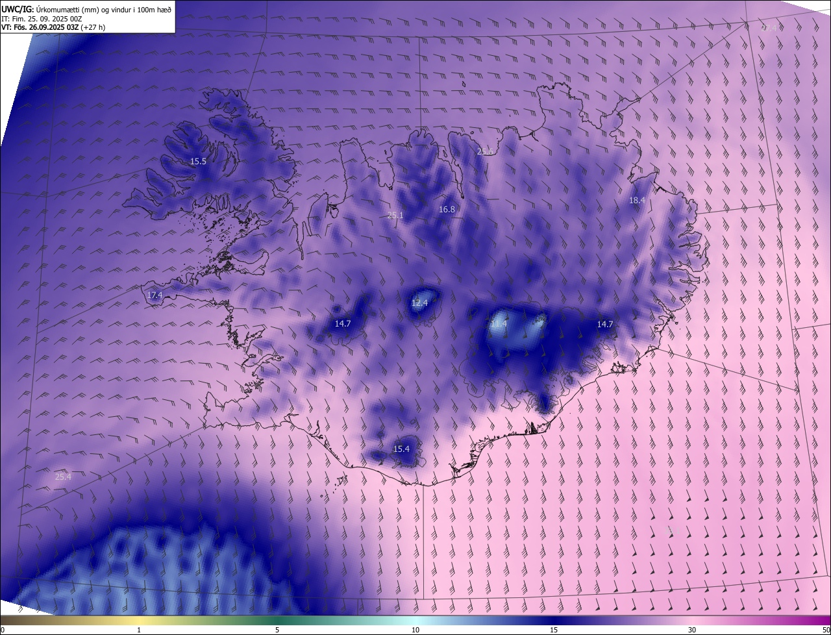
Task: Click the 25.6 value label
Action: tap(485, 151)
